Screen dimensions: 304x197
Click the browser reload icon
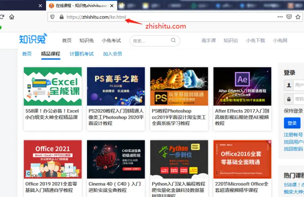click(x=2, y=17)
